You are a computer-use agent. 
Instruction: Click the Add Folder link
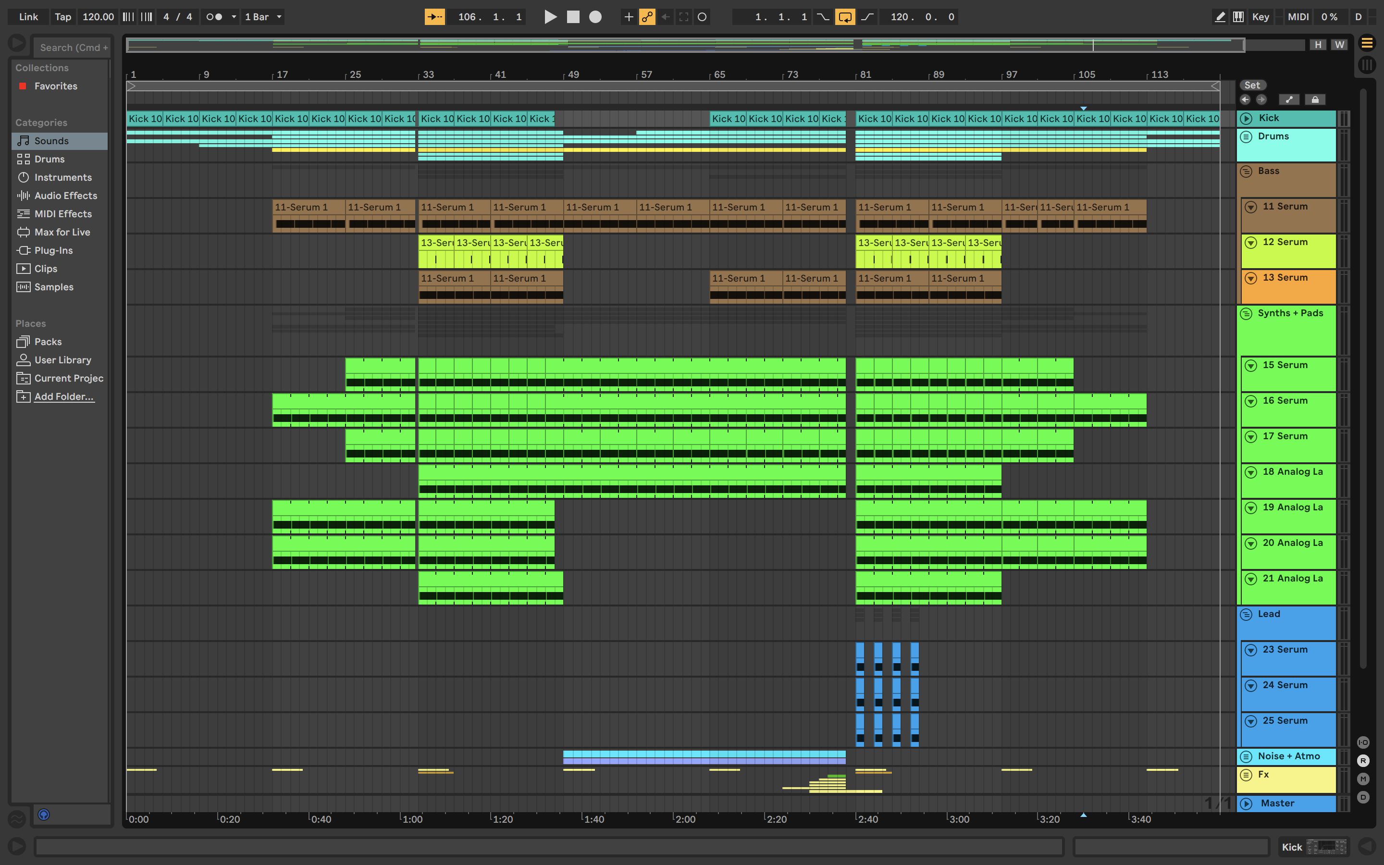pyautogui.click(x=63, y=396)
